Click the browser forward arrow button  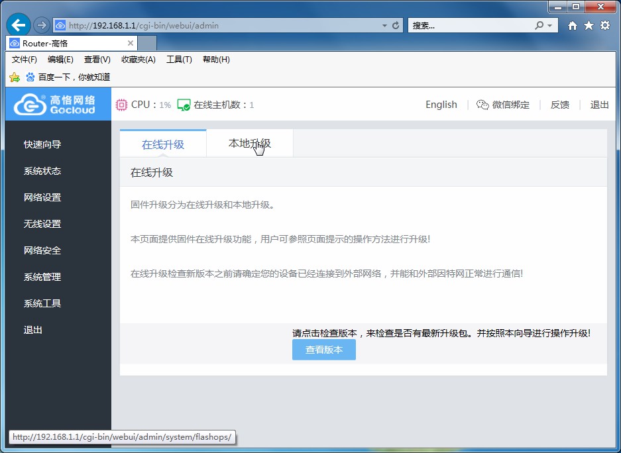coord(41,25)
